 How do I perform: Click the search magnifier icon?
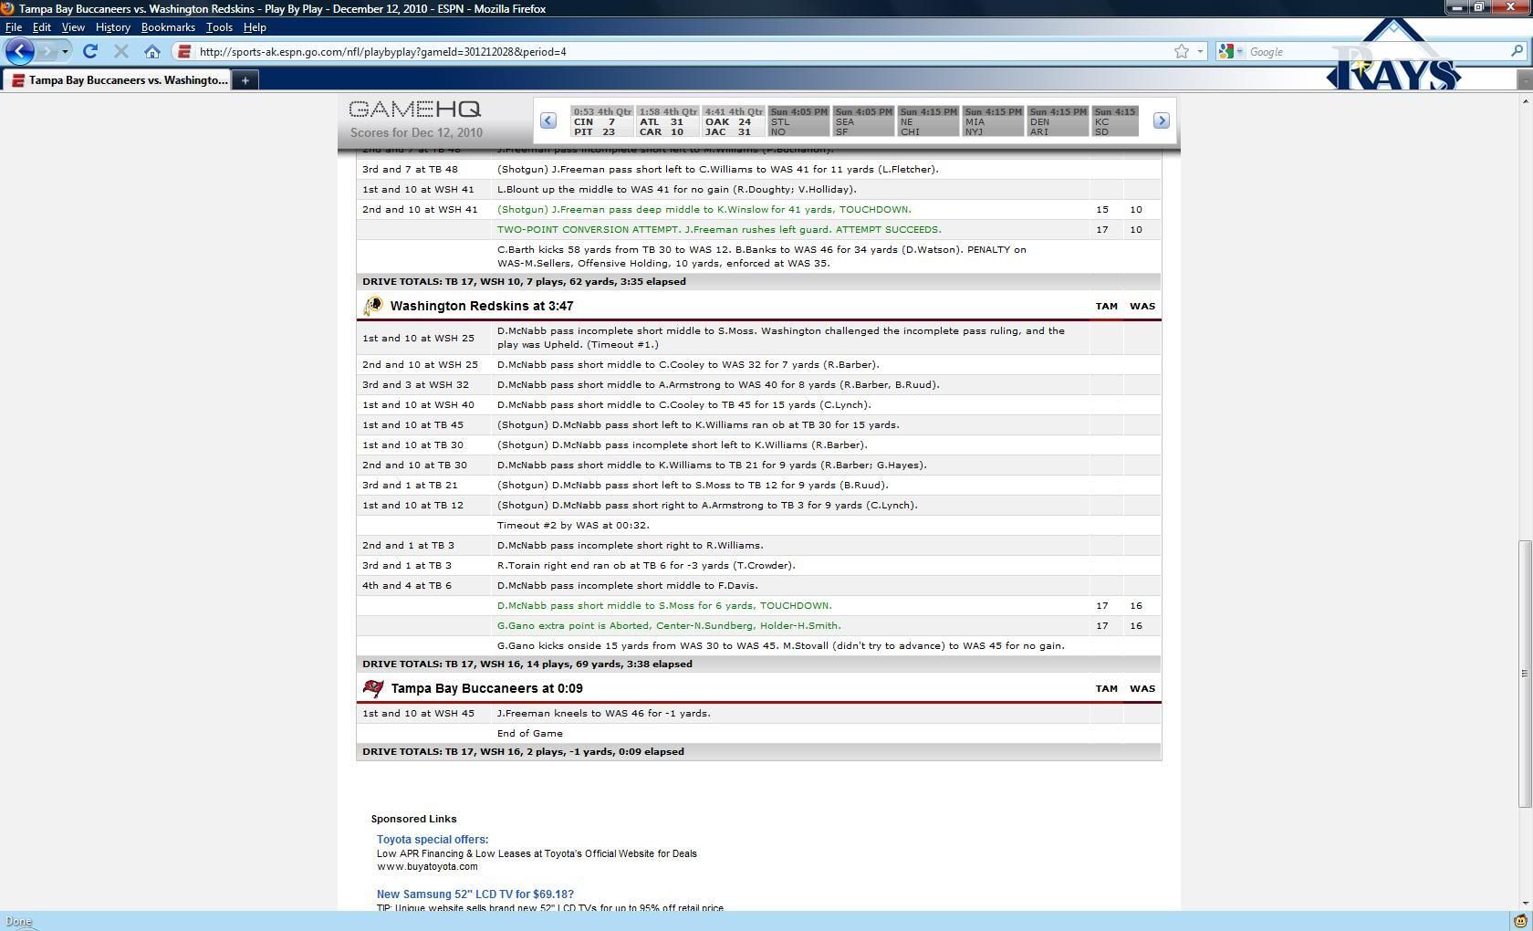tap(1517, 51)
